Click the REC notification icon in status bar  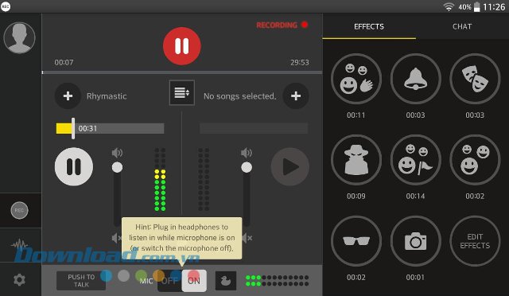tap(6, 6)
